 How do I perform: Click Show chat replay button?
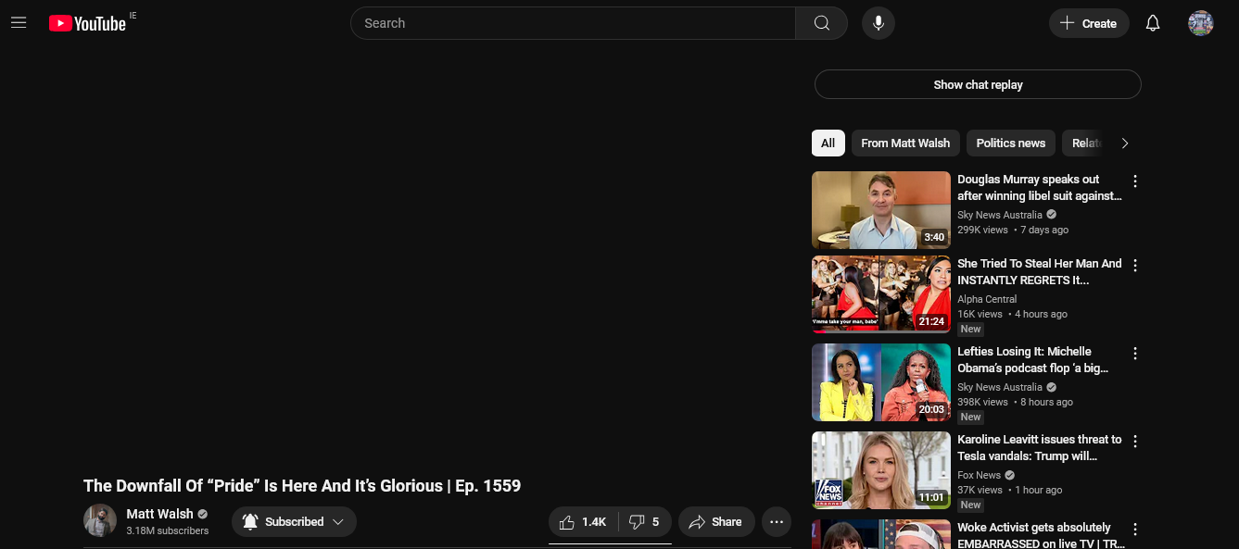(978, 84)
